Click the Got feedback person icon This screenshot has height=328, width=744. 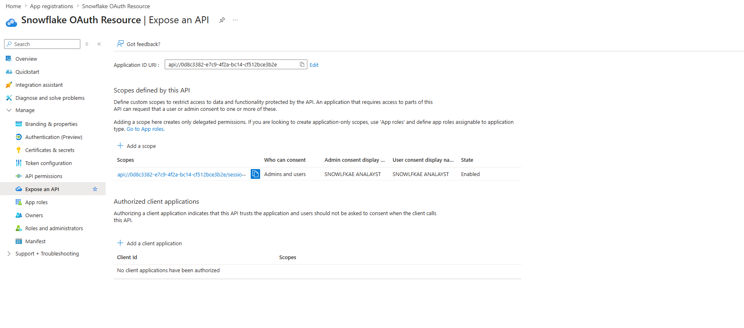pyautogui.click(x=120, y=44)
